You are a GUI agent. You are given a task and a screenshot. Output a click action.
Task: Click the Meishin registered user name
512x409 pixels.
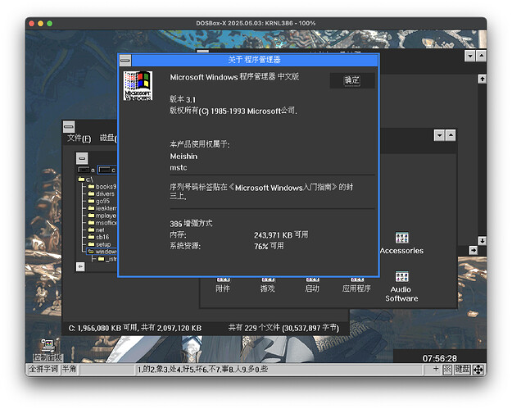[184, 157]
